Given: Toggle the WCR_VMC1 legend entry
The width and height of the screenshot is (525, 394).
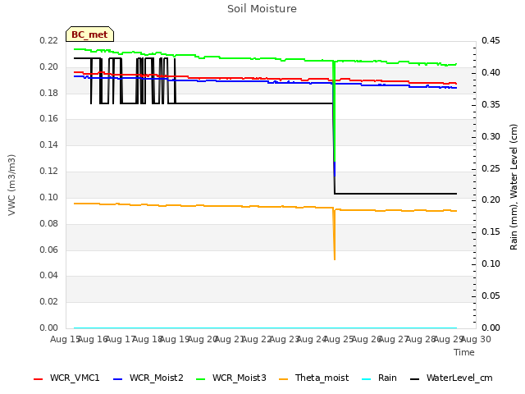Looking at the screenshot, I should 66,378.
